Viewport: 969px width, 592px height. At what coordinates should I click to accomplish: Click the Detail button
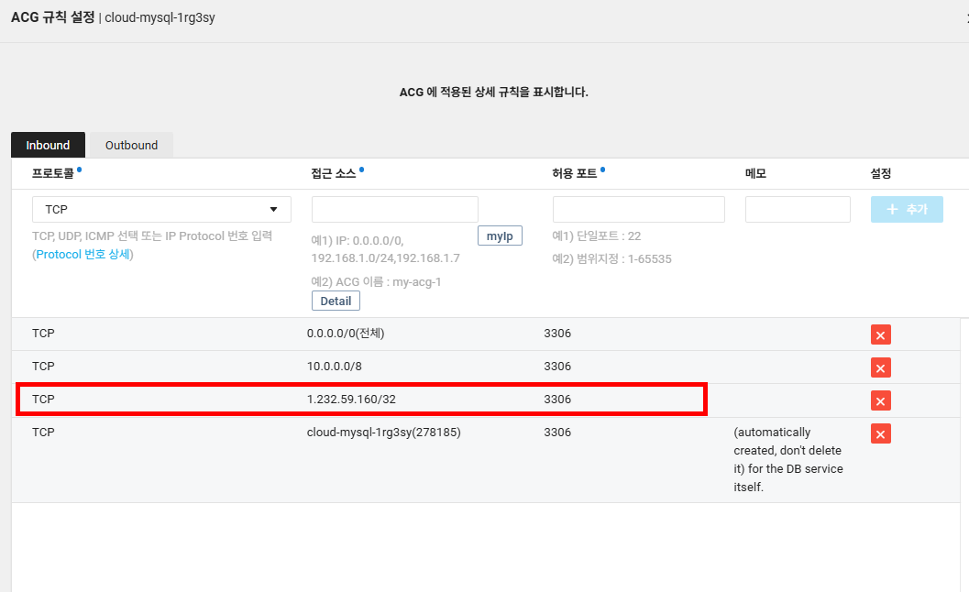coord(336,301)
